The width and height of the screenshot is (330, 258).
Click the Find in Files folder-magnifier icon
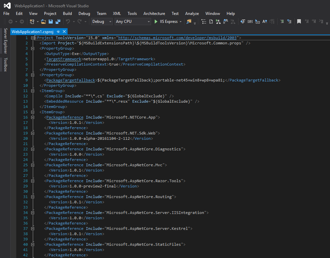(189, 22)
